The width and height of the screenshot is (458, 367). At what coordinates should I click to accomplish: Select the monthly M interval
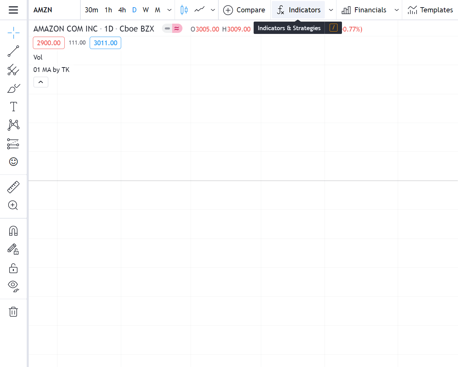[x=157, y=10]
